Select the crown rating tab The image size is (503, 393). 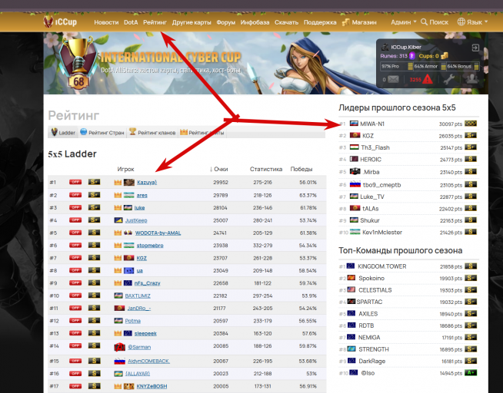[202, 132]
